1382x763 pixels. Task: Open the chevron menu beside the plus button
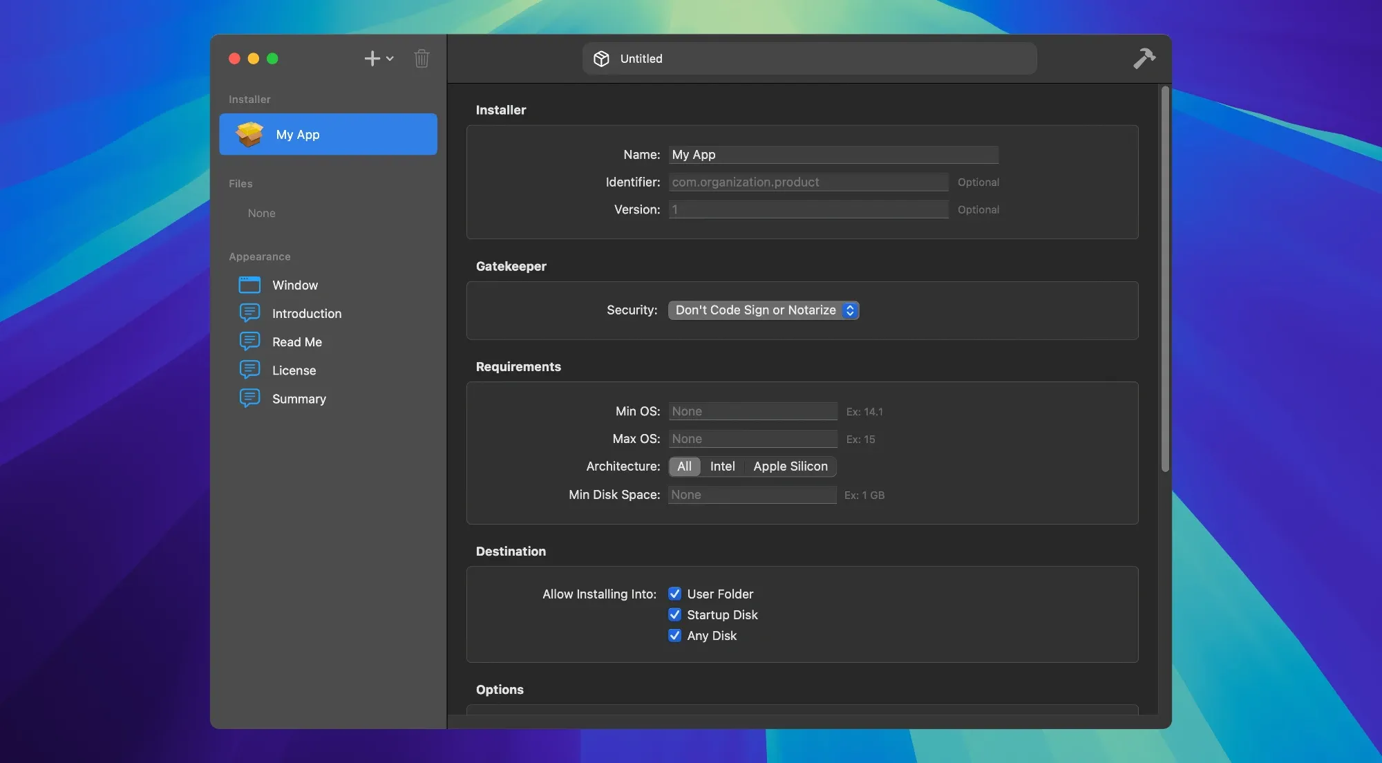389,58
